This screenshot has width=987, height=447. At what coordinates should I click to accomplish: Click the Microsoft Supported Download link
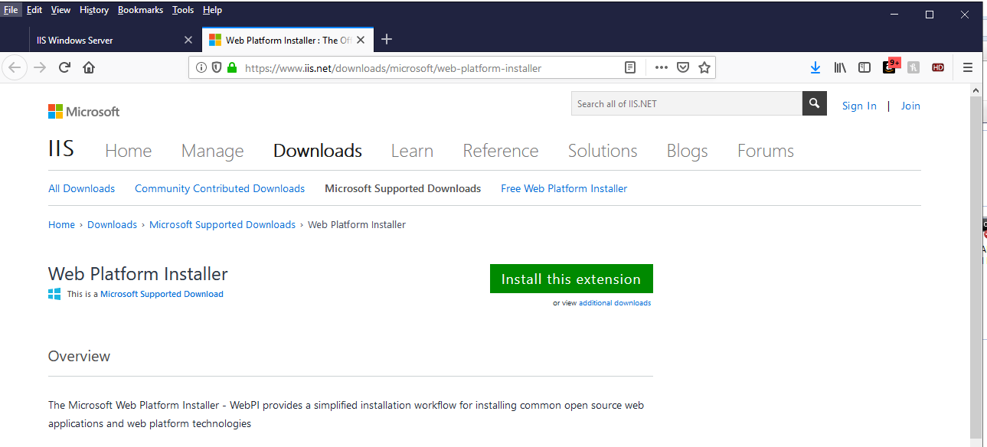point(162,294)
